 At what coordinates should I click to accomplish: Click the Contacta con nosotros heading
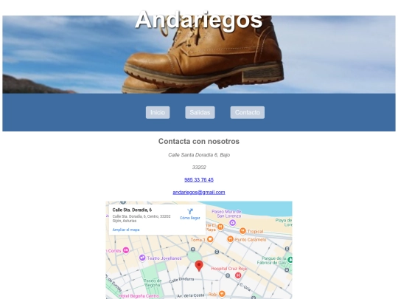(x=199, y=141)
